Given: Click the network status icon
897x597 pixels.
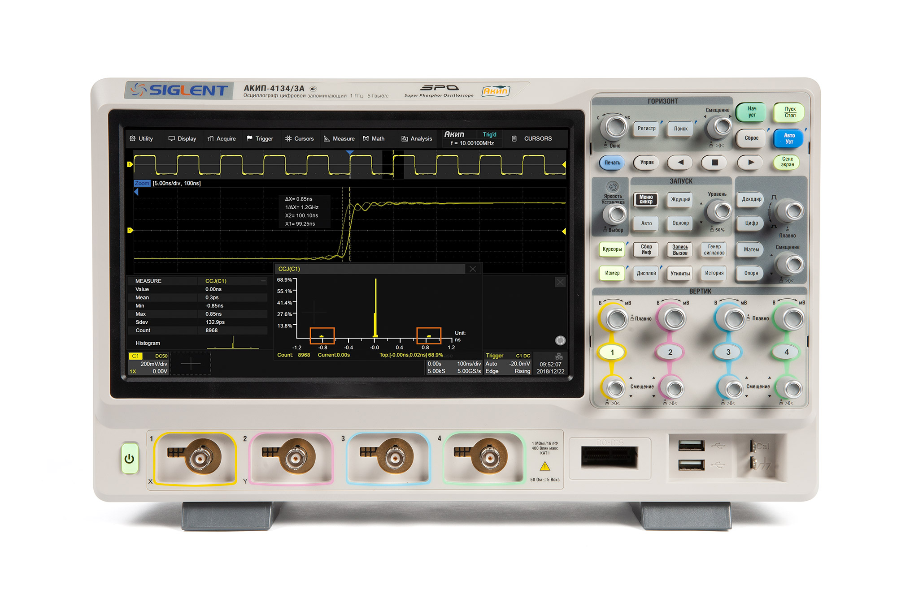Looking at the screenshot, I should point(559,356).
